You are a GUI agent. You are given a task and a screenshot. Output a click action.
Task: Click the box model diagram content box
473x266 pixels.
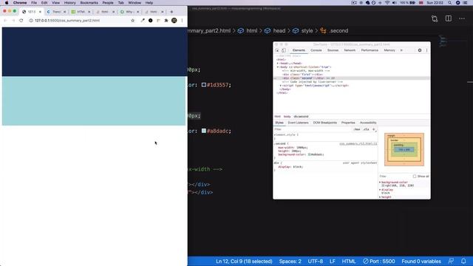point(404,149)
